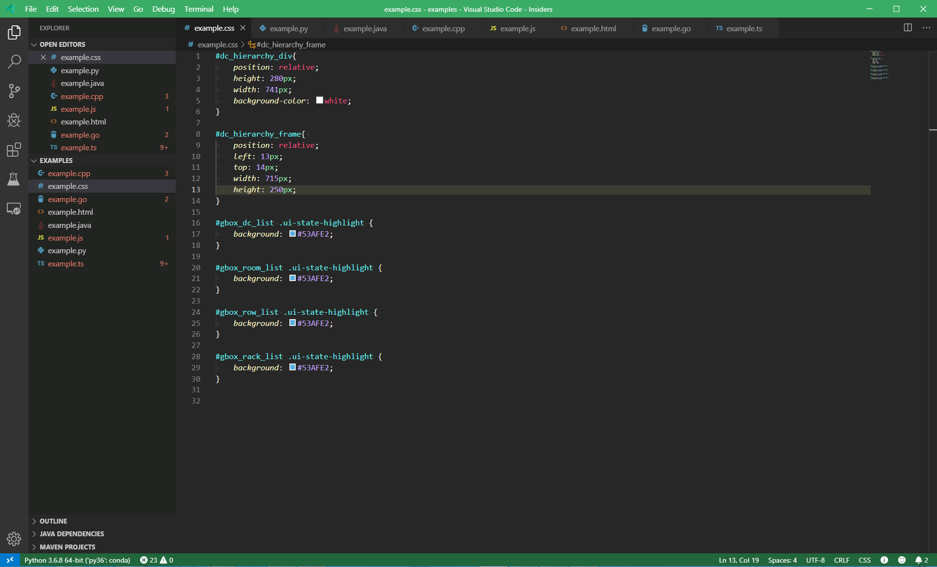Click the white color swatch on line 5
Image resolution: width=937 pixels, height=567 pixels.
320,101
